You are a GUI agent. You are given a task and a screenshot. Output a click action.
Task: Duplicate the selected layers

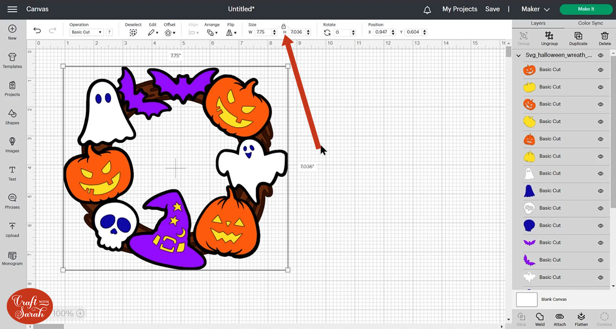pyautogui.click(x=578, y=38)
